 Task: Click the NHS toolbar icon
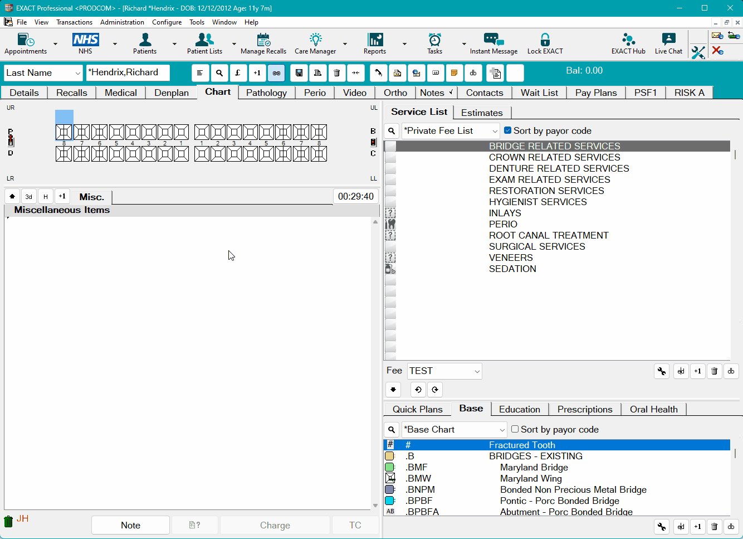click(85, 44)
